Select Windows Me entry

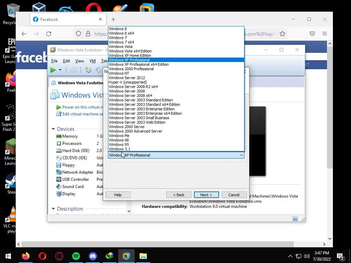tap(176, 136)
